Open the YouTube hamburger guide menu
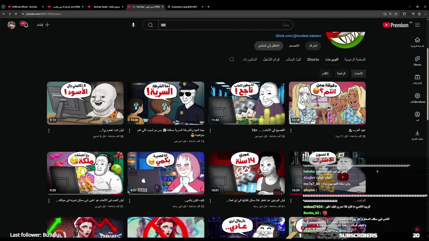Viewport: 429px width, 241px height. click(417, 25)
